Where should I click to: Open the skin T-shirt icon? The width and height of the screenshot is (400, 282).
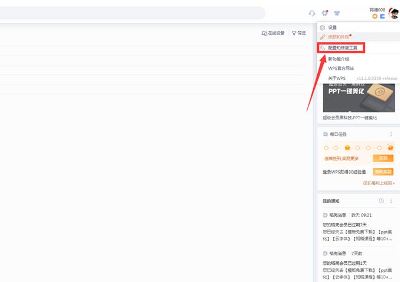337,13
